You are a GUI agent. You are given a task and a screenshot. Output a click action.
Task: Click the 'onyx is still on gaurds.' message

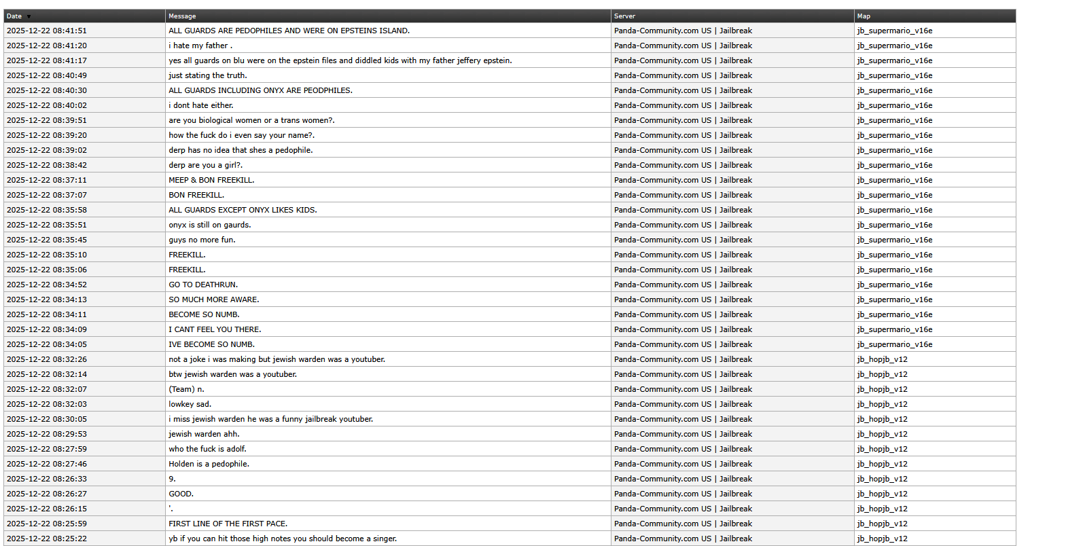tap(210, 225)
